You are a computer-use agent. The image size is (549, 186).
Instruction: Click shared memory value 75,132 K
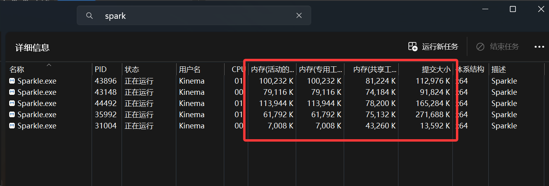point(380,114)
